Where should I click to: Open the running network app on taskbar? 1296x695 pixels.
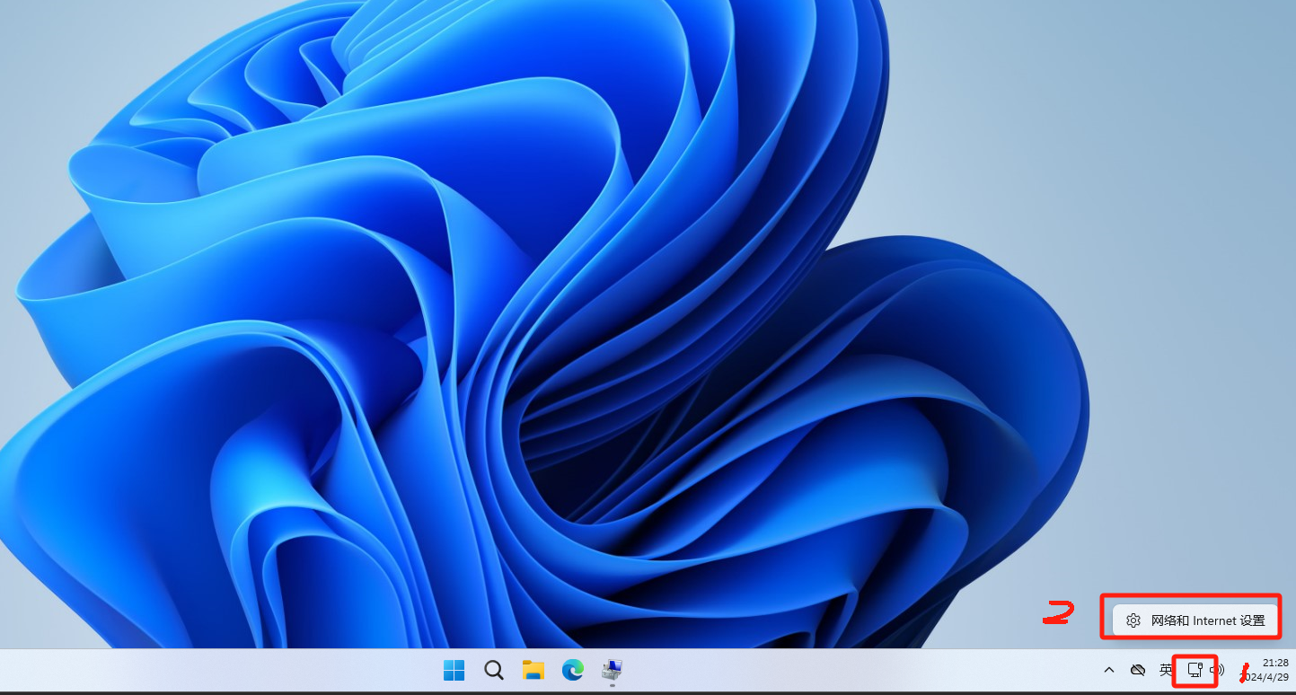point(613,670)
